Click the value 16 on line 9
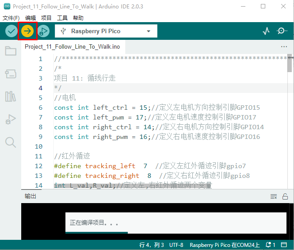294x250 pixels. [143, 137]
